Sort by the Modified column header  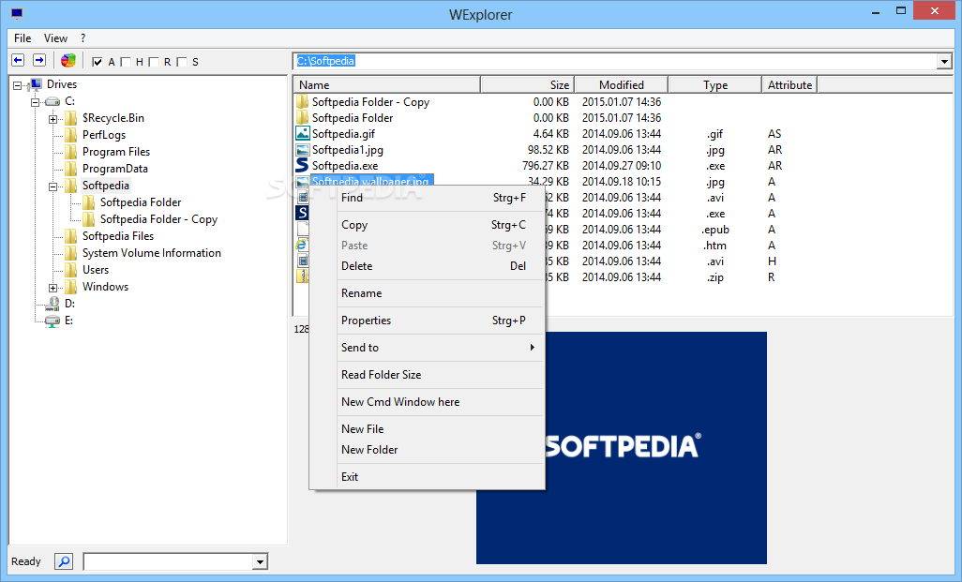pos(621,84)
